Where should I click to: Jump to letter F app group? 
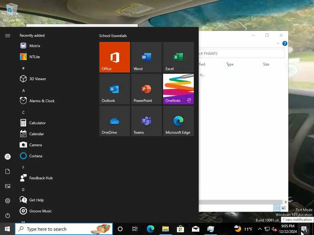coord(23,167)
